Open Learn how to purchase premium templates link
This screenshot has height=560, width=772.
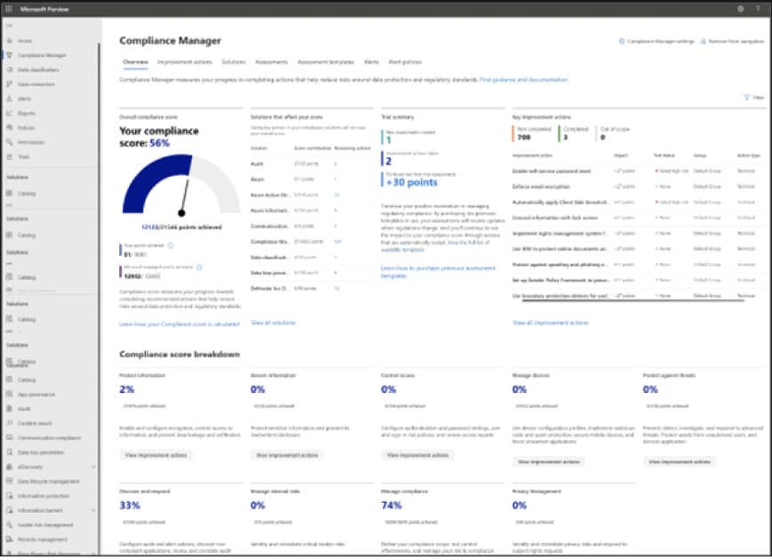(438, 272)
